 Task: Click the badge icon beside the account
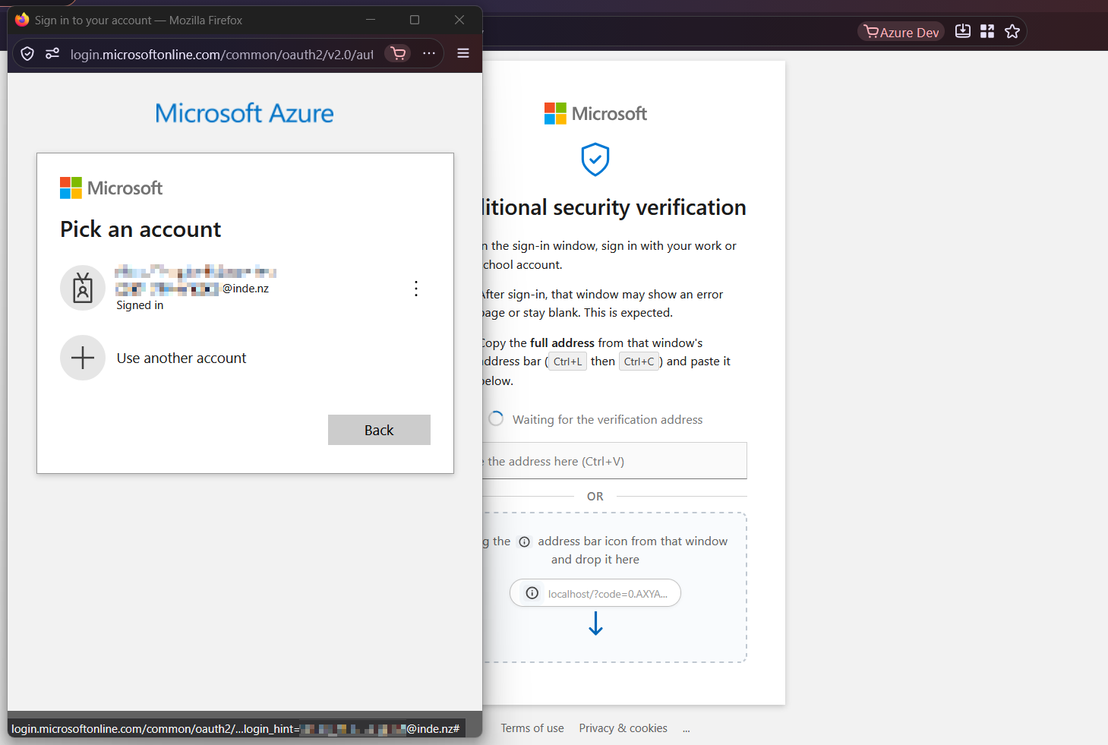coord(83,288)
